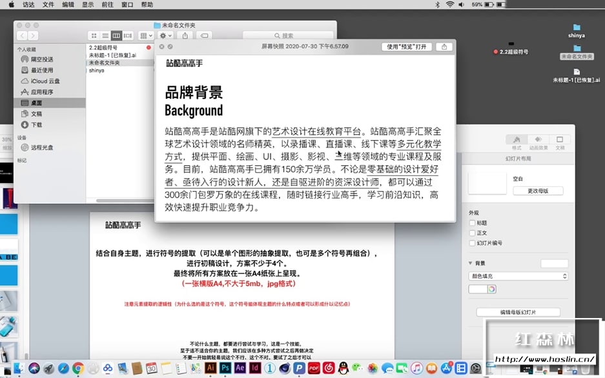The width and height of the screenshot is (605, 378).
Task: Click 使用"预览"打开 button in Quick Look
Action: coord(407,46)
